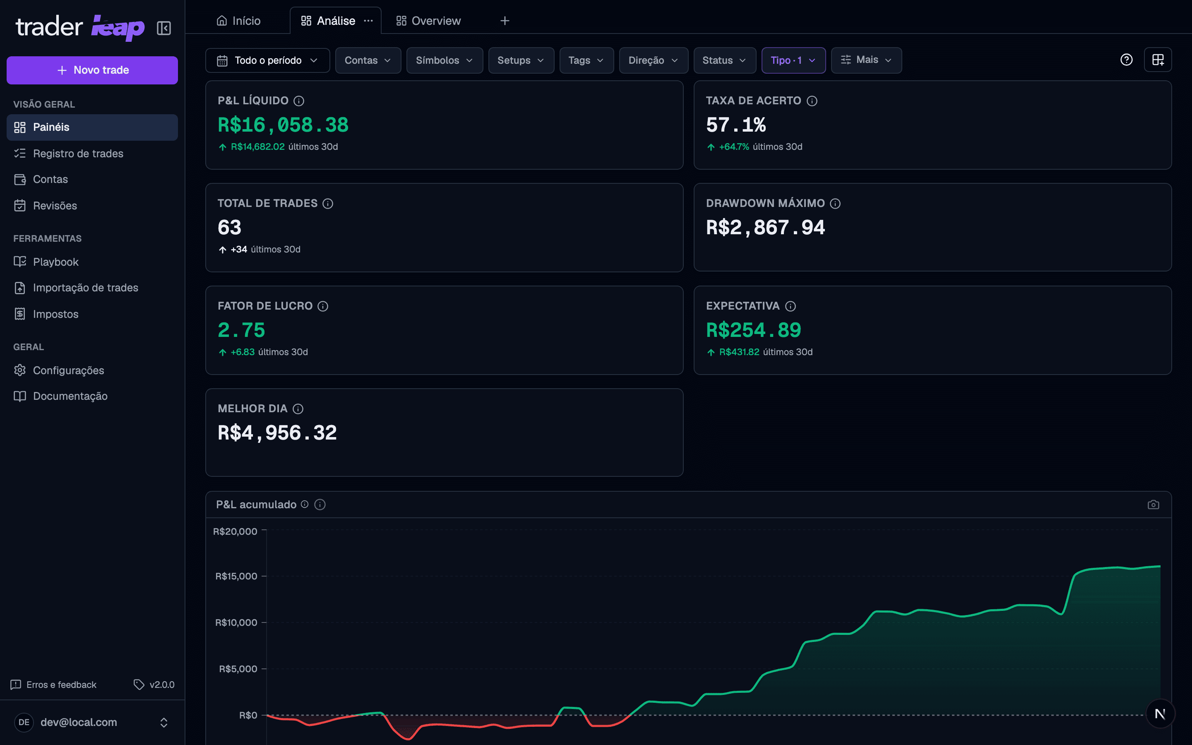Click the round N badge button

coord(1160,714)
